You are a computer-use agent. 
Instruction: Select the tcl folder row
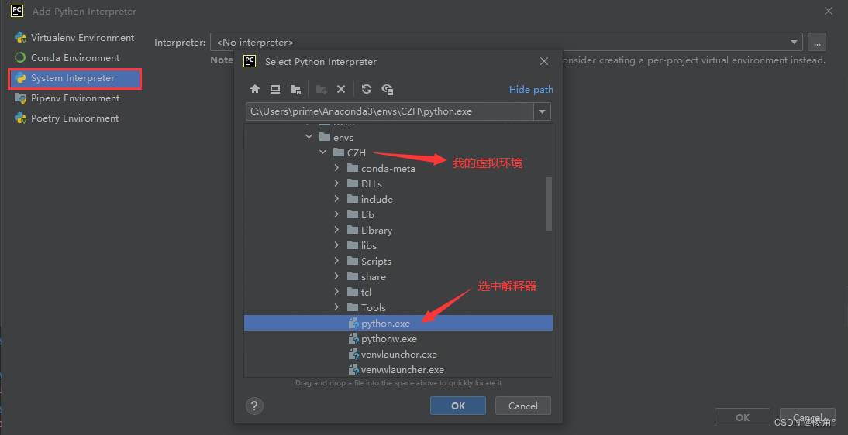coord(398,292)
